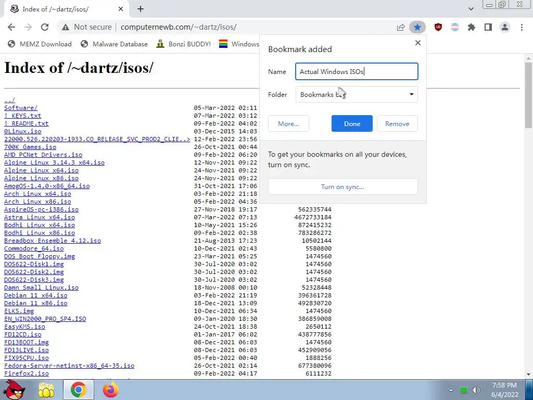
Task: Open the Angry Birds start button
Action: [x=14, y=390]
